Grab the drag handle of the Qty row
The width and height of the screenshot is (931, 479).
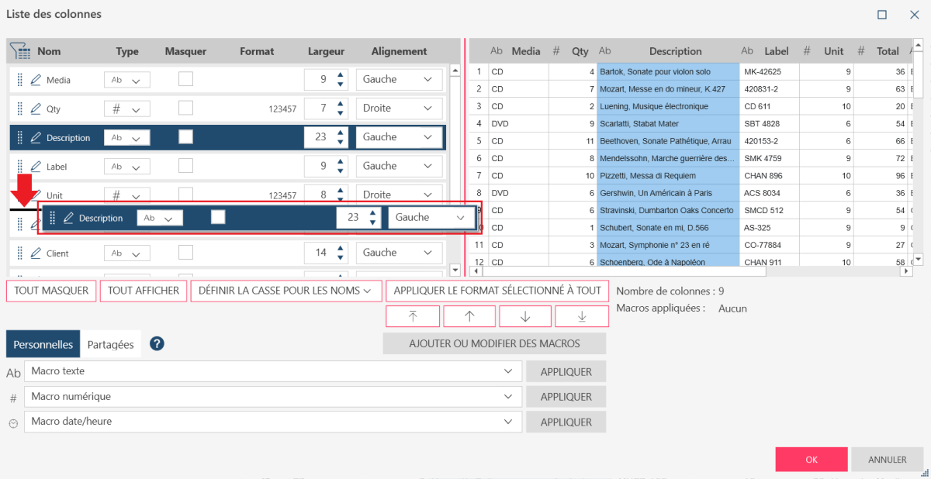coord(20,109)
